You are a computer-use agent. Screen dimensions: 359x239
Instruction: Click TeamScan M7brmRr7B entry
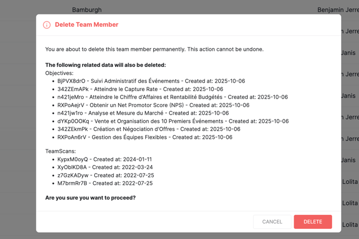[105, 183]
